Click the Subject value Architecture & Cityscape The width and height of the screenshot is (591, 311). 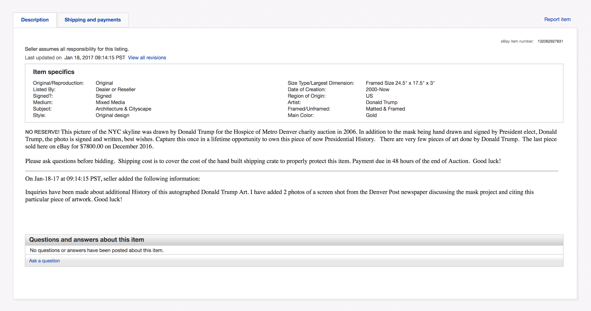pyautogui.click(x=123, y=109)
